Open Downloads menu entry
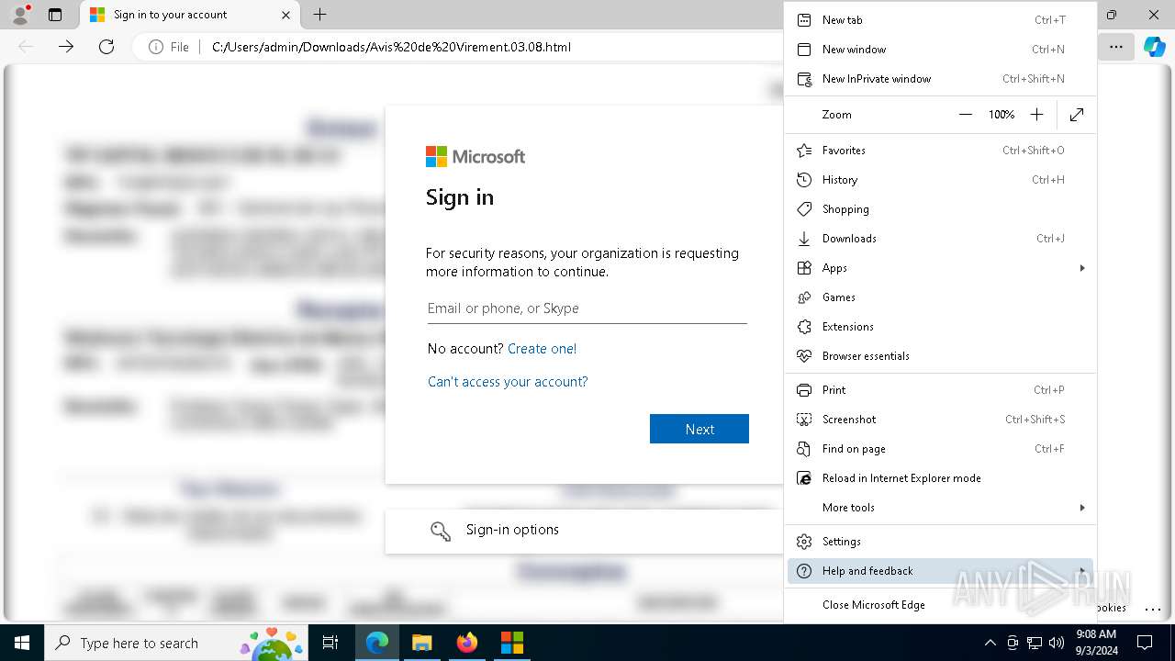 940,239
